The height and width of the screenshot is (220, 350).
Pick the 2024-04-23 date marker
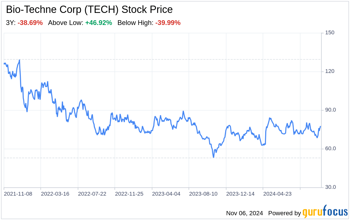277,194
